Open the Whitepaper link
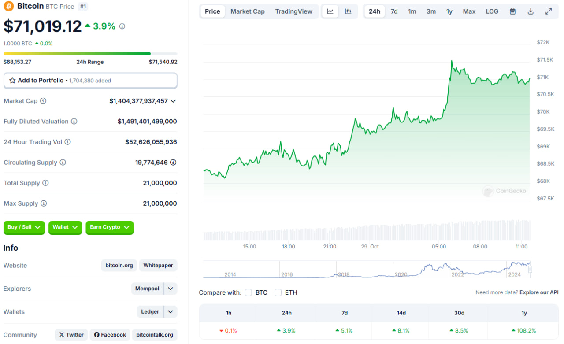564x344 pixels. pos(158,266)
